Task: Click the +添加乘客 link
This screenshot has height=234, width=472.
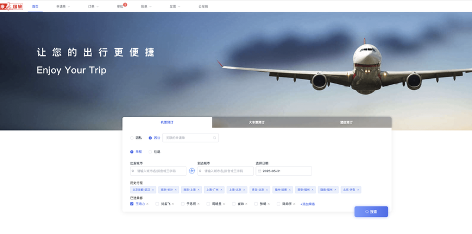Action: click(307, 204)
